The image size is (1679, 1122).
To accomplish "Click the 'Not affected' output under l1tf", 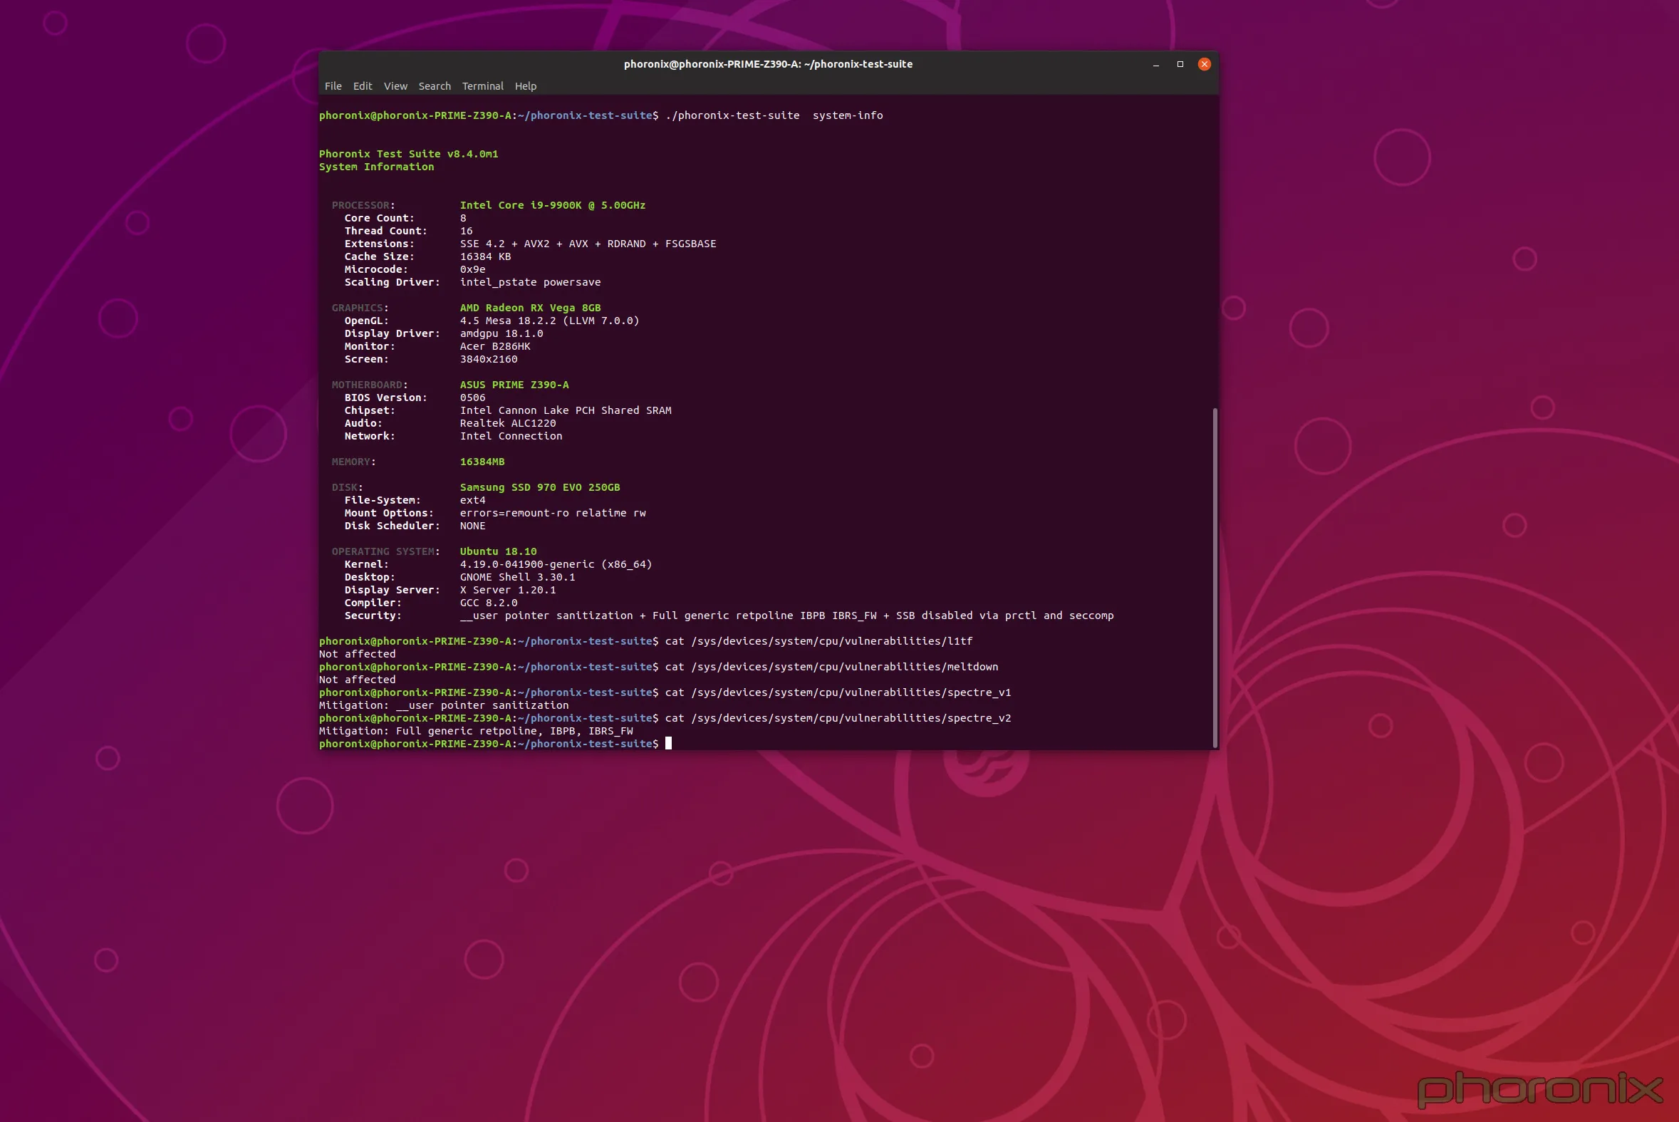I will (x=357, y=654).
